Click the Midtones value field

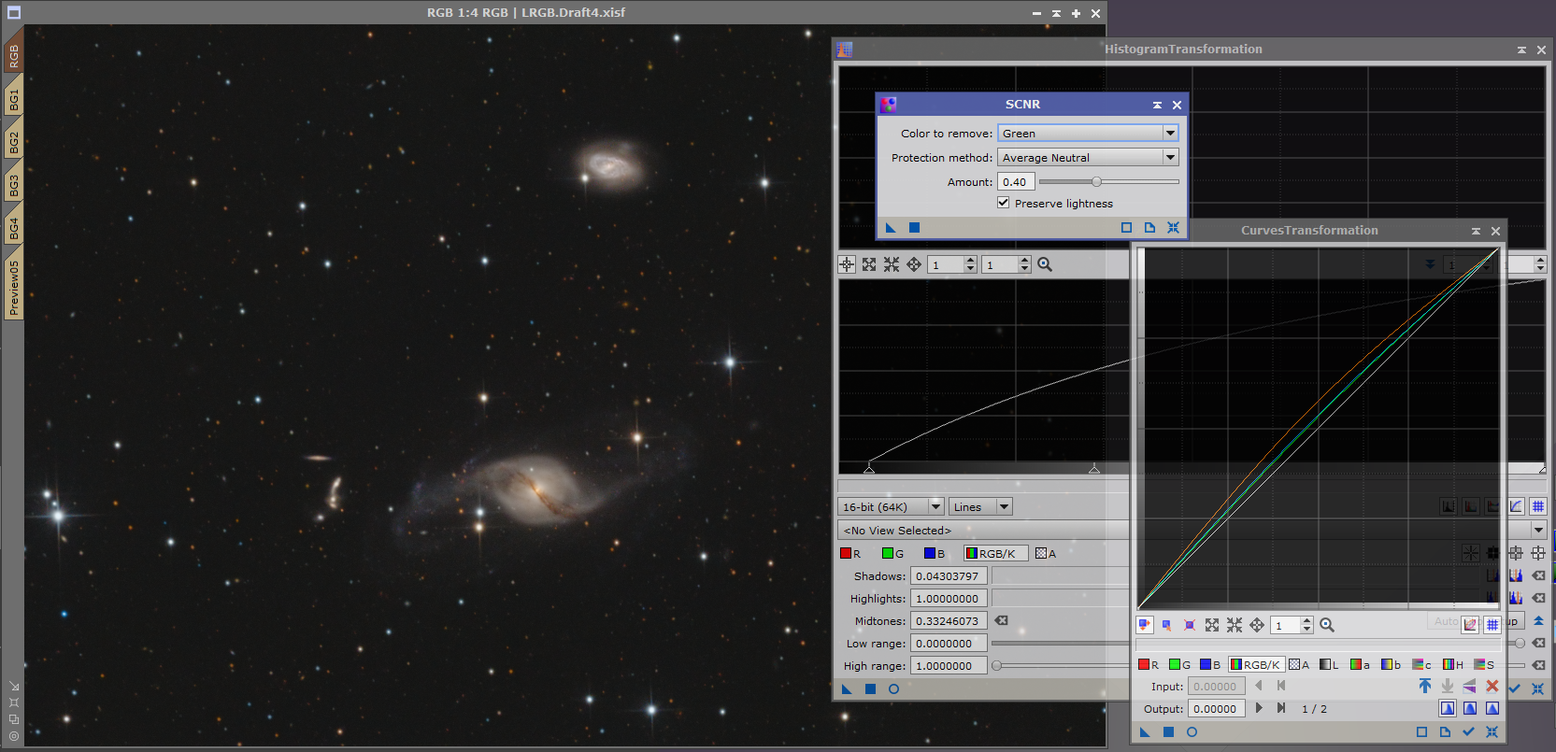click(949, 620)
